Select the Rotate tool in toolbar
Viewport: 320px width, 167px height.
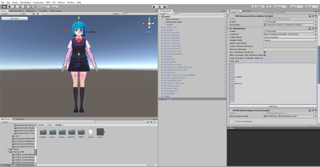[x=15, y=7]
